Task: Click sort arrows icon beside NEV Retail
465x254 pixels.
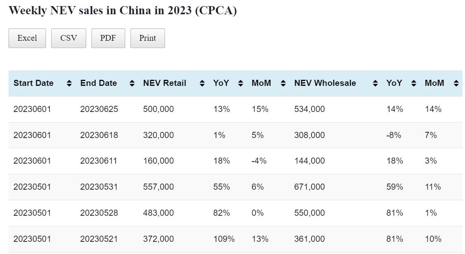Action: tap(202, 83)
